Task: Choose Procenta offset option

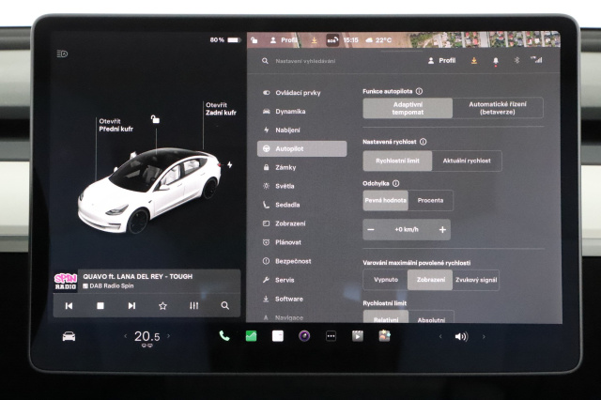Action: pos(430,201)
